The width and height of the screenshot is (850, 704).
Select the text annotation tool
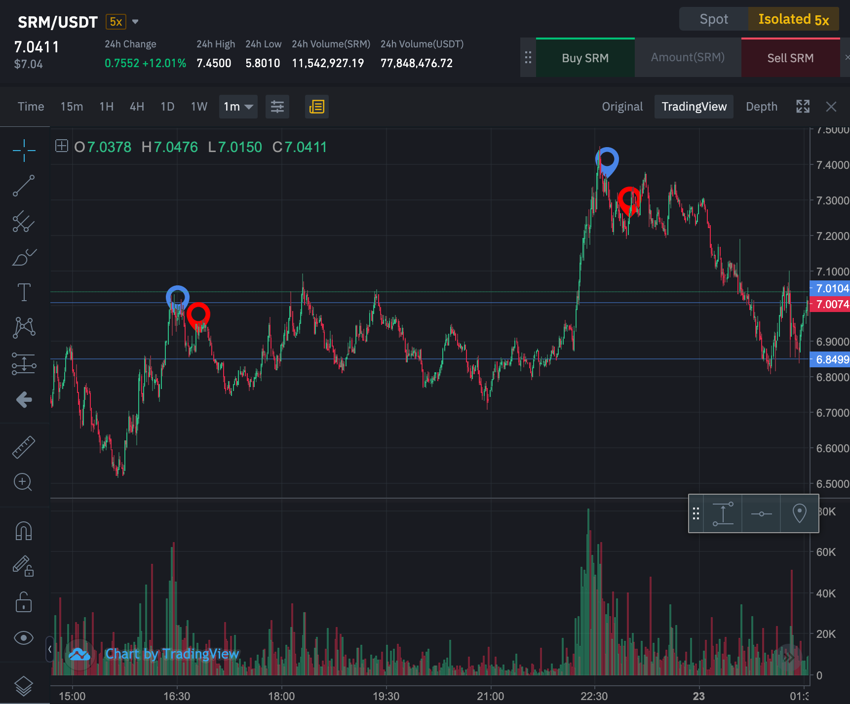(24, 292)
